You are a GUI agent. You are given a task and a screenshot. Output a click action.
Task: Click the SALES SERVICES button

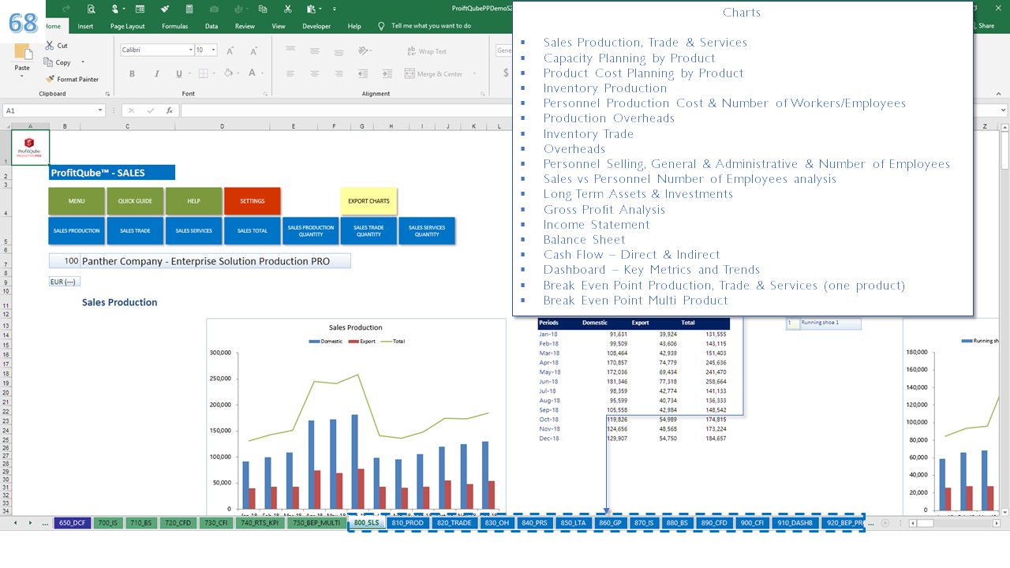click(x=193, y=230)
